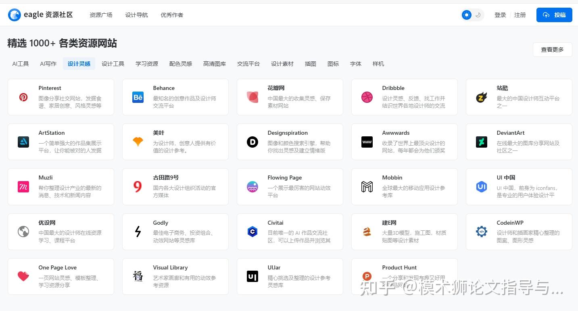Click the CodeinWP gear icon
The height and width of the screenshot is (311, 578).
click(482, 232)
